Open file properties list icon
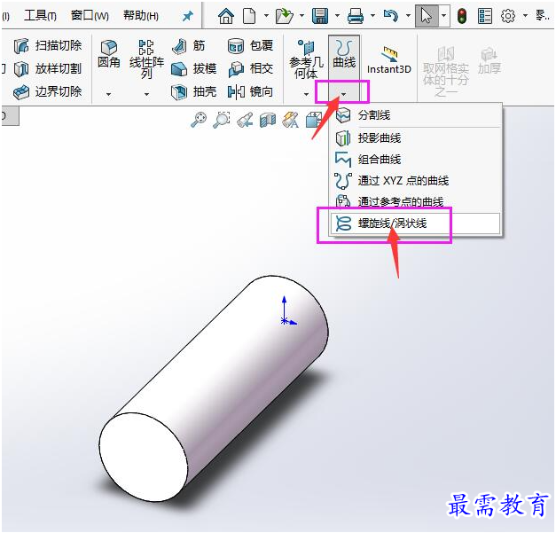The height and width of the screenshot is (533, 556). 485,16
